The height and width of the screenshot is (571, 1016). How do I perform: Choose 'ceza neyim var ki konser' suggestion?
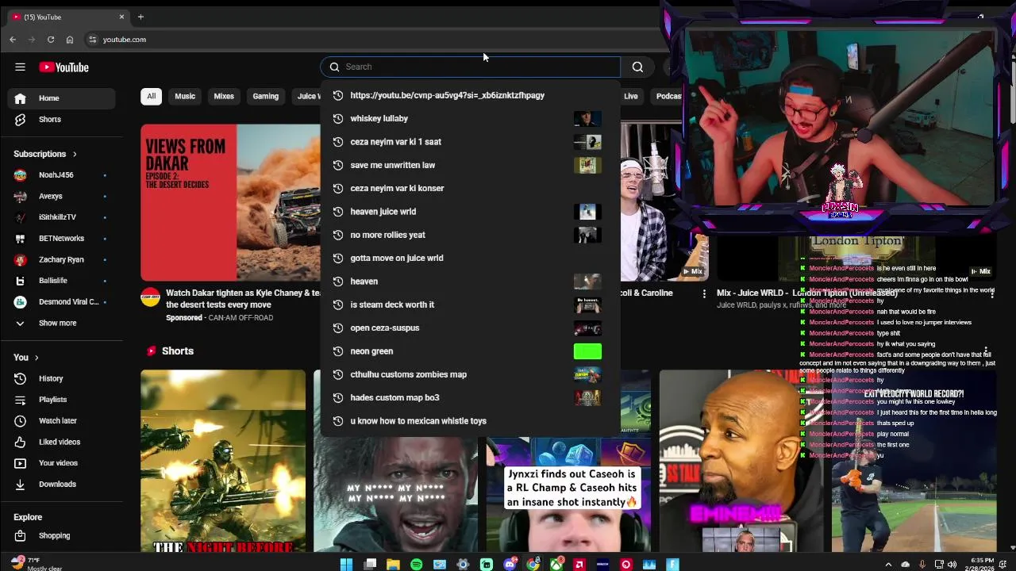[x=471, y=189]
